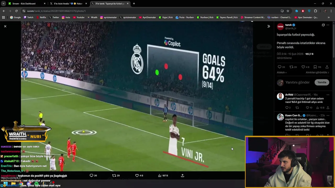
Task: Click the Yanıtla button
Action: pyautogui.click(x=322, y=82)
